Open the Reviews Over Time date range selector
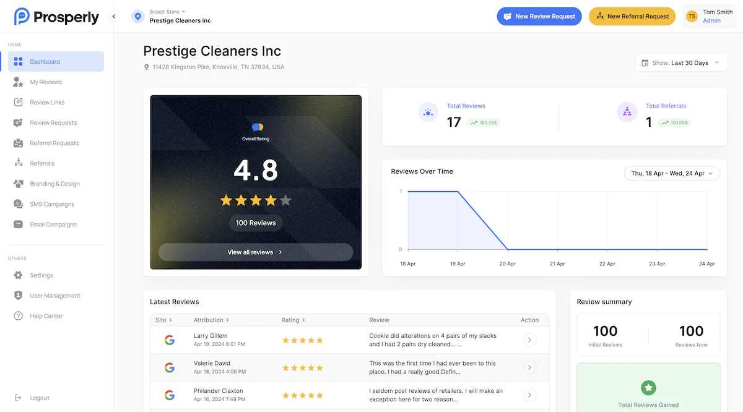The image size is (743, 412). tap(672, 173)
